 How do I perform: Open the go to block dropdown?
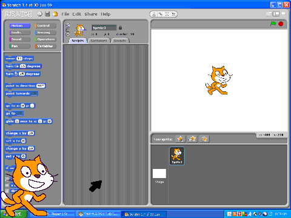tap(19, 113)
